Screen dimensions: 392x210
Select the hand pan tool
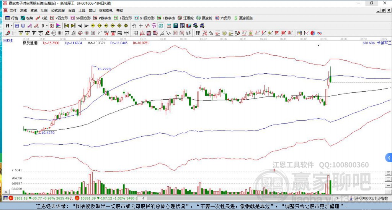click(x=134, y=26)
